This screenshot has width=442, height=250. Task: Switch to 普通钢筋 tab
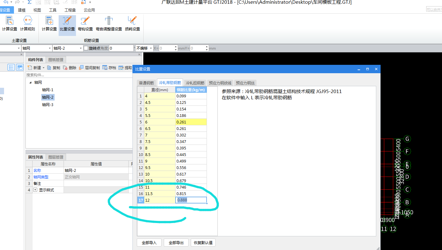146,83
